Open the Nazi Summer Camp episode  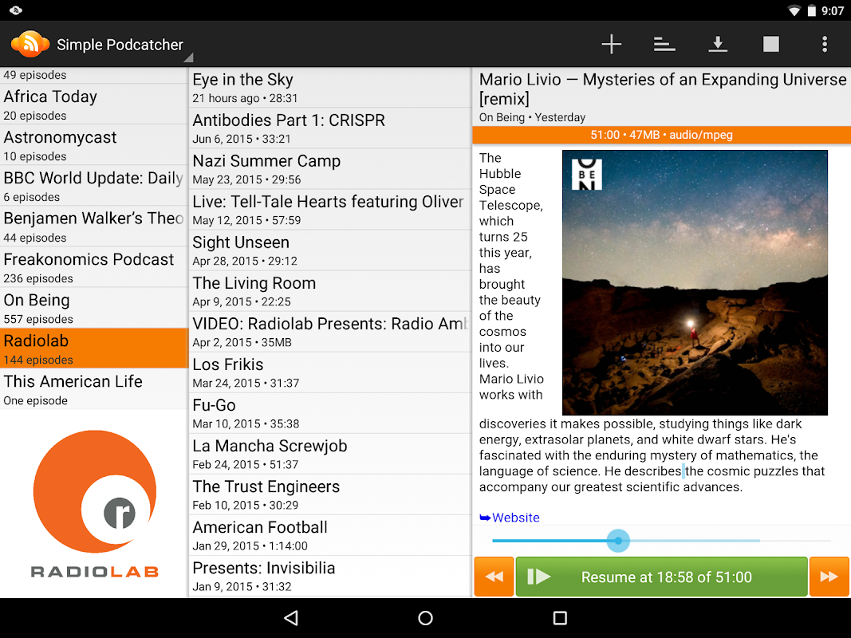[x=330, y=169]
